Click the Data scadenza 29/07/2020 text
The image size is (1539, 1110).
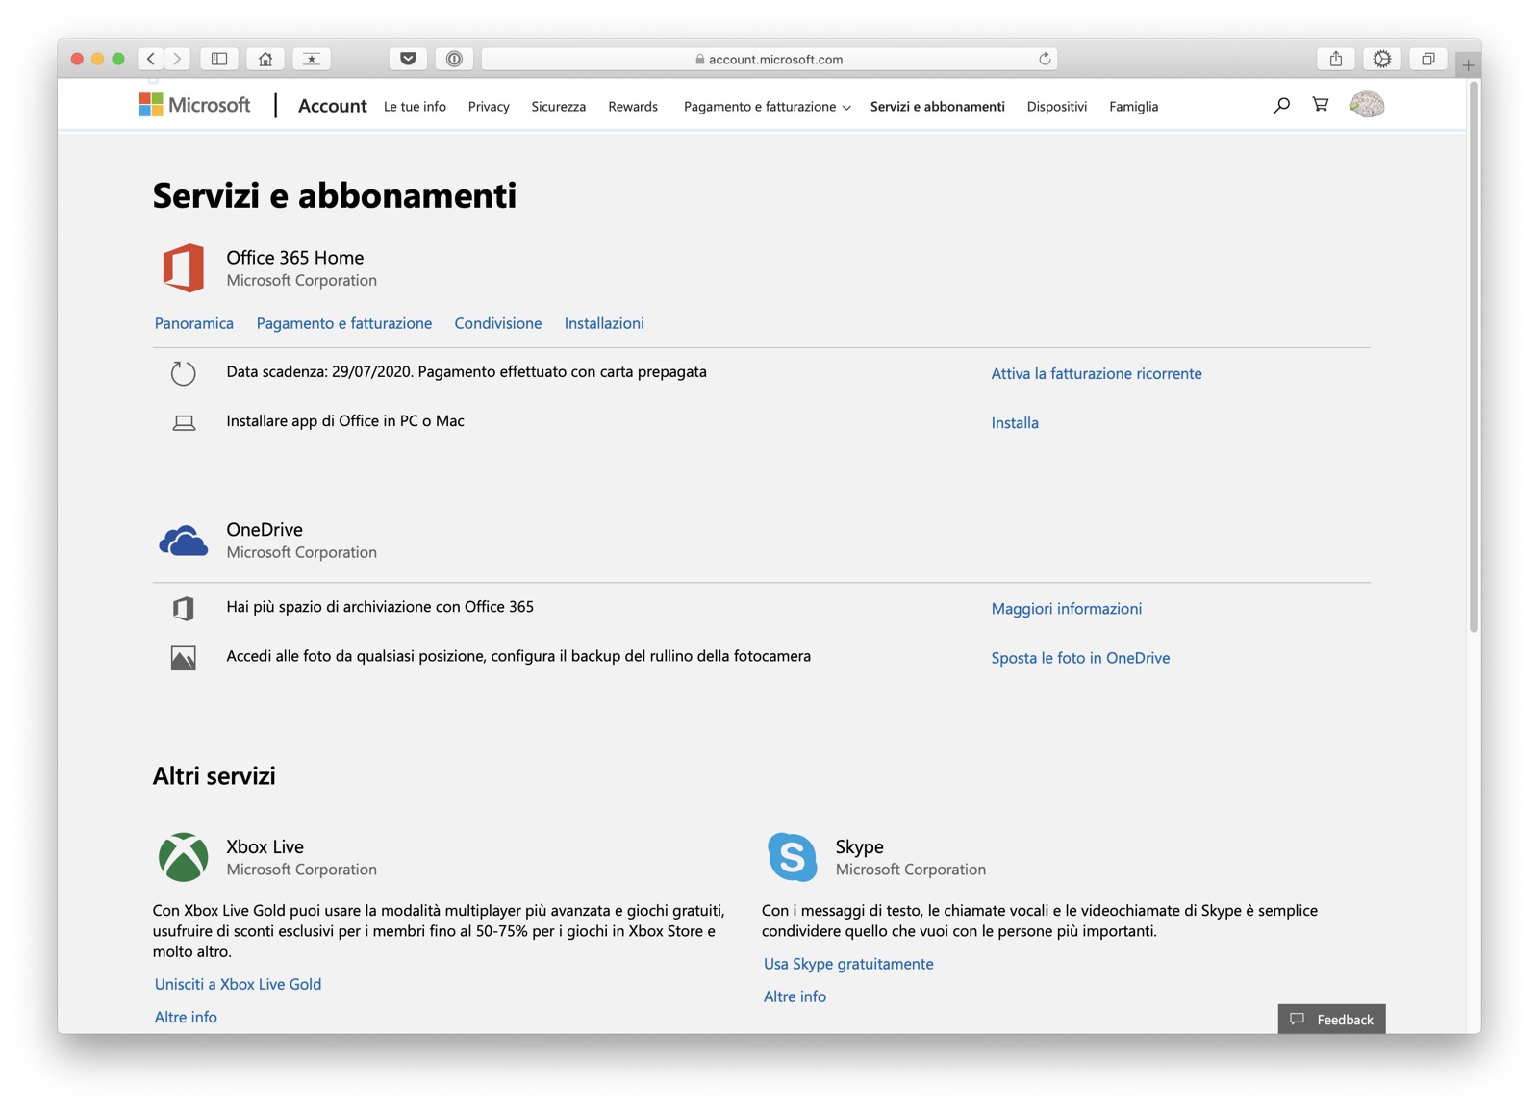[467, 371]
